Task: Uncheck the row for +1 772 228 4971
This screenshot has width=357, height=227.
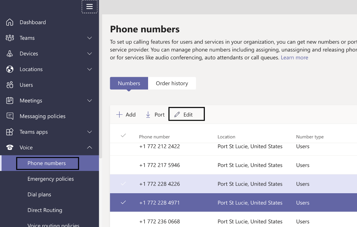Action: click(123, 202)
